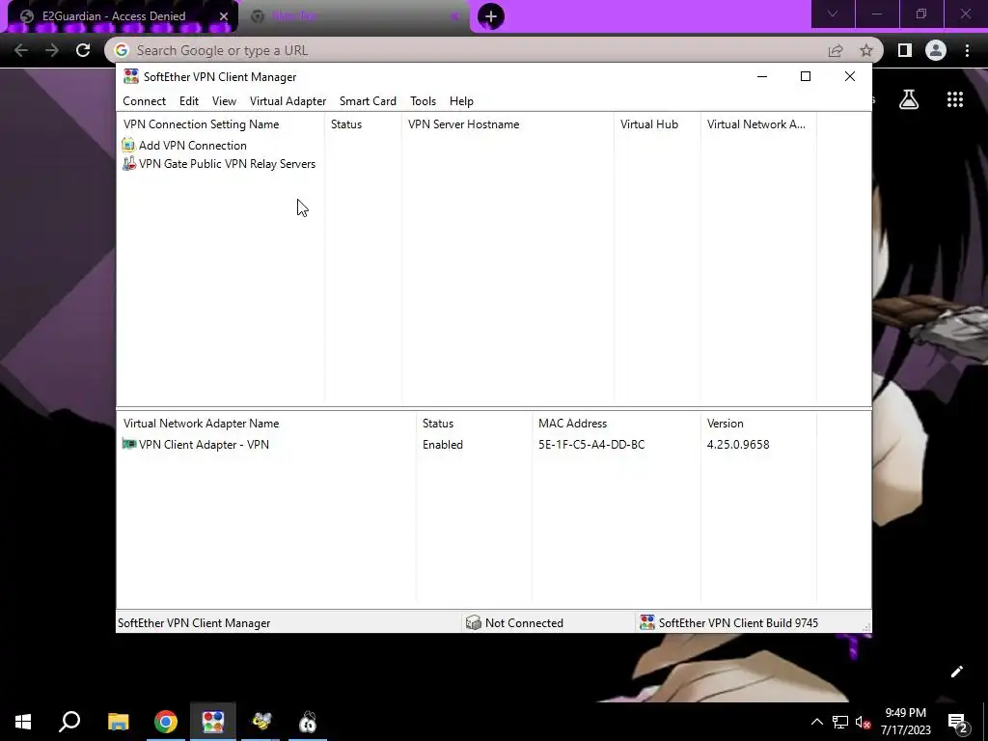Open the Edit menu
Viewport: 988px width, 741px height.
tap(188, 100)
